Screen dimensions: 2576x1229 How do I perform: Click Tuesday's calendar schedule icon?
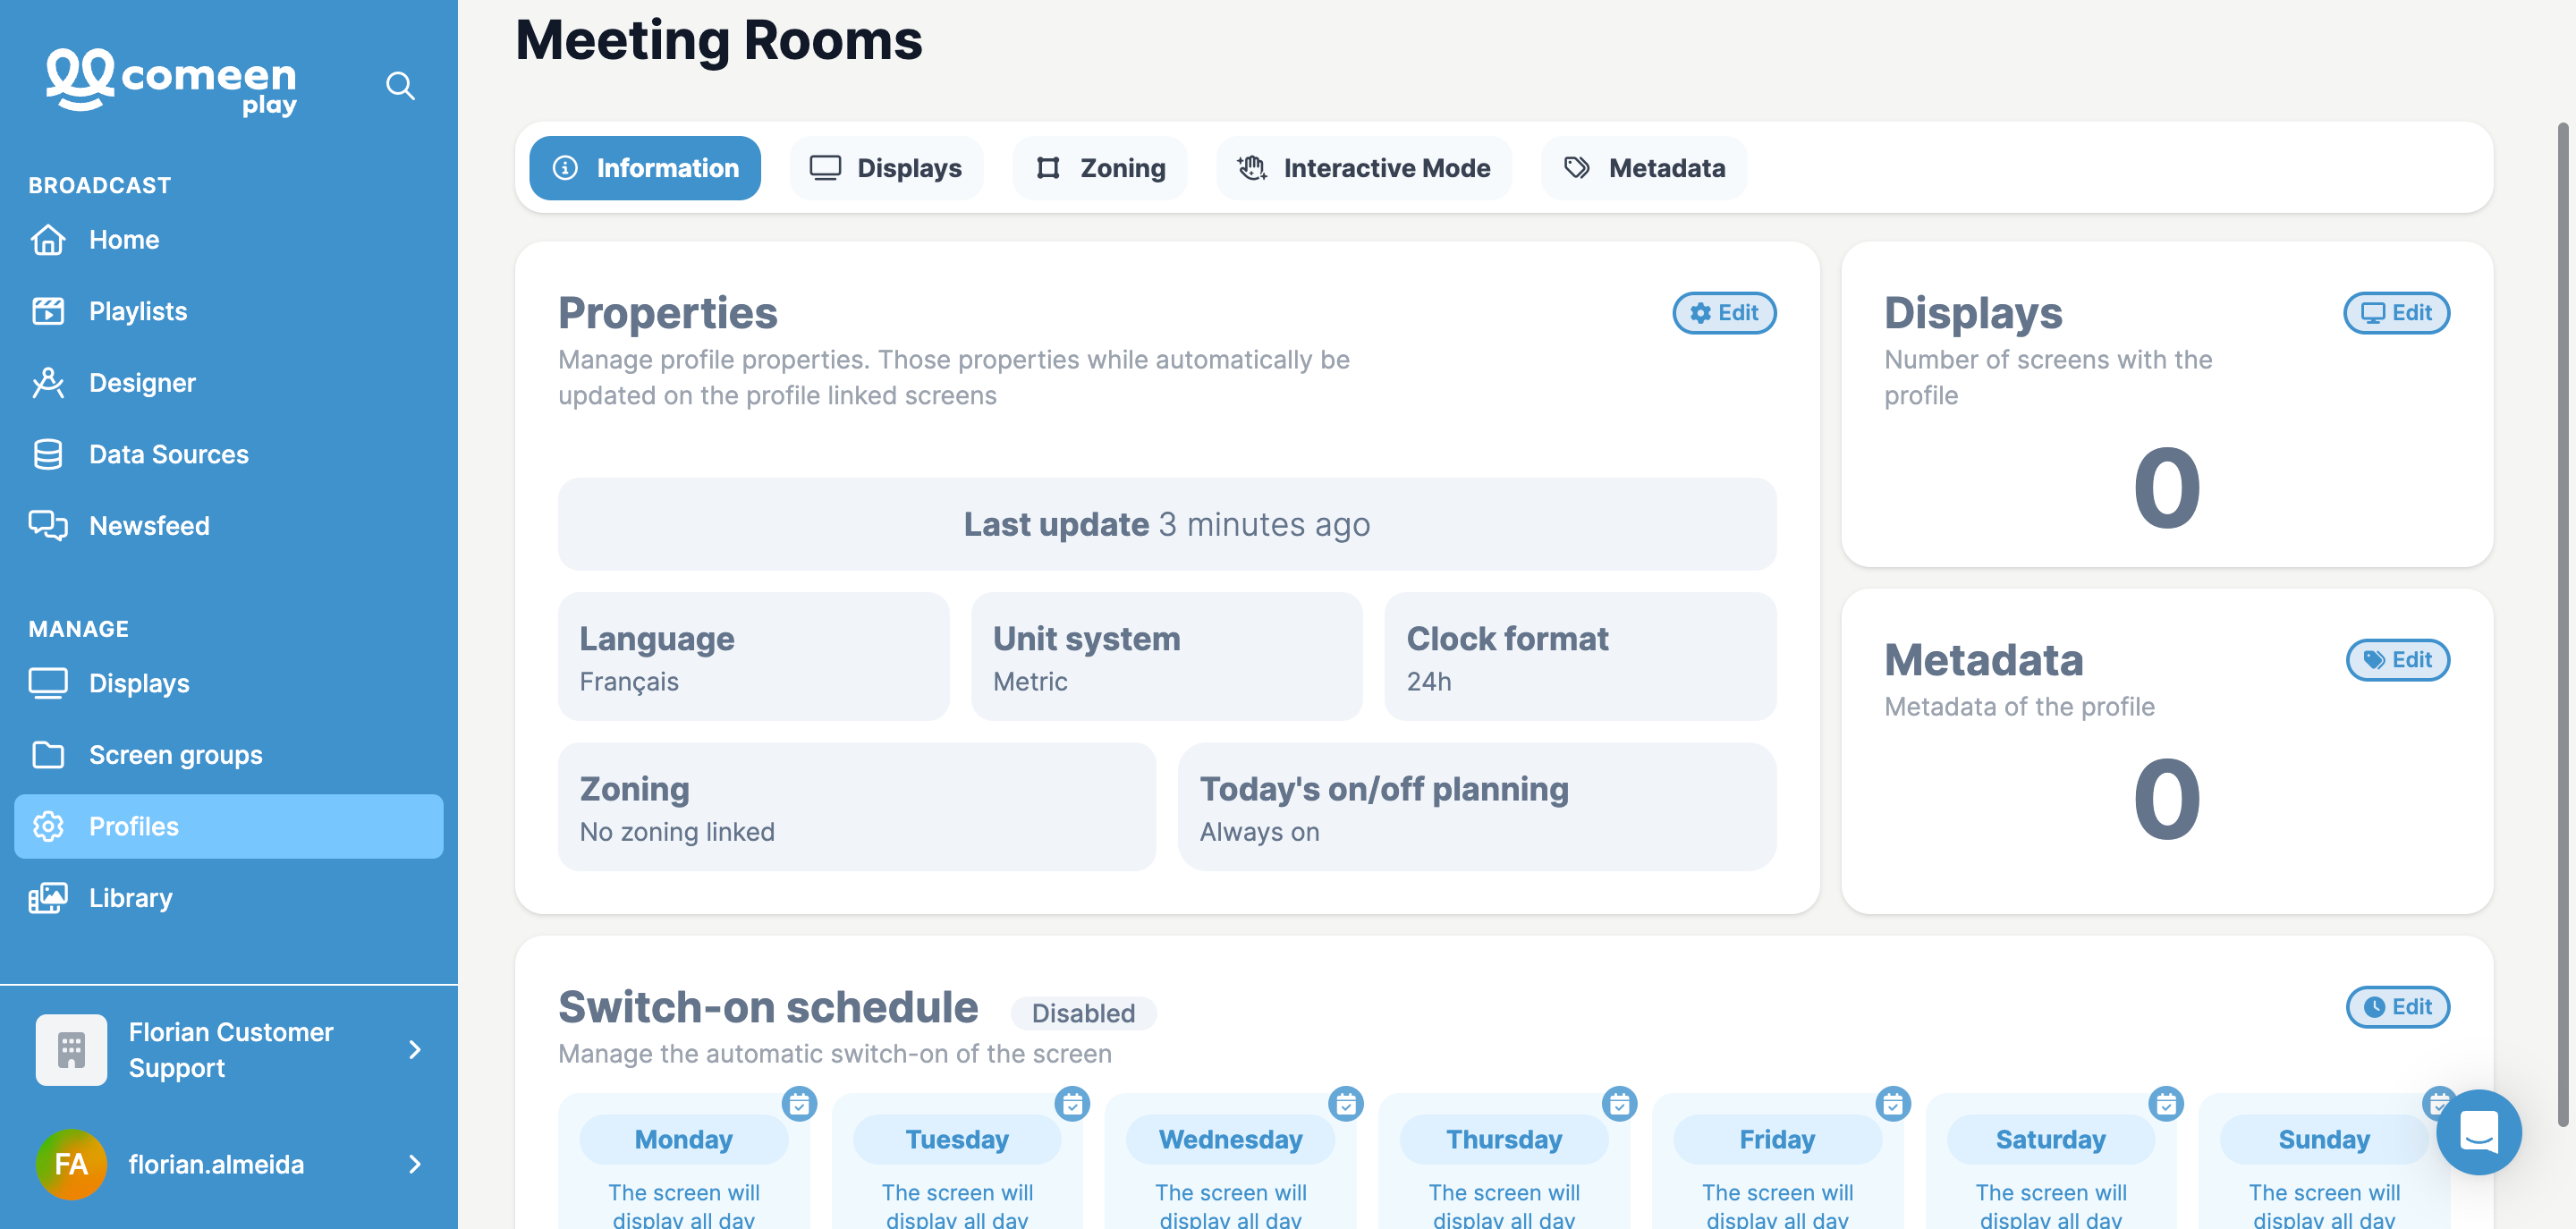pos(1072,1103)
